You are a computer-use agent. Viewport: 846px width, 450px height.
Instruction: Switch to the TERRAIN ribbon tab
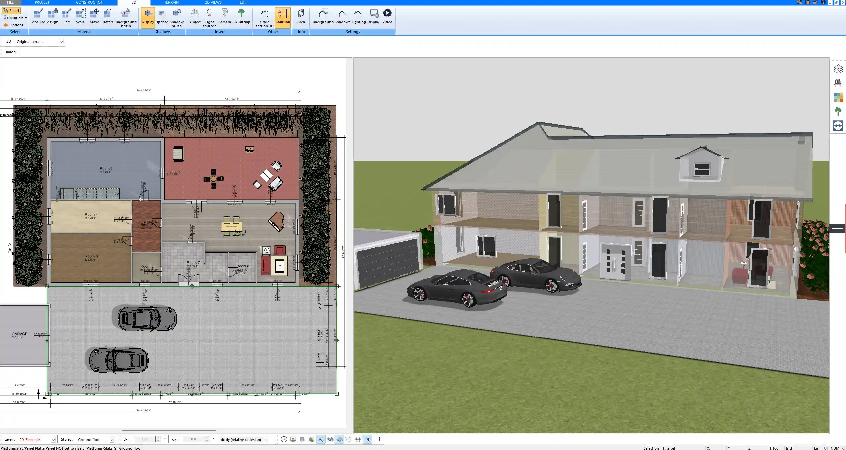pos(171,2)
